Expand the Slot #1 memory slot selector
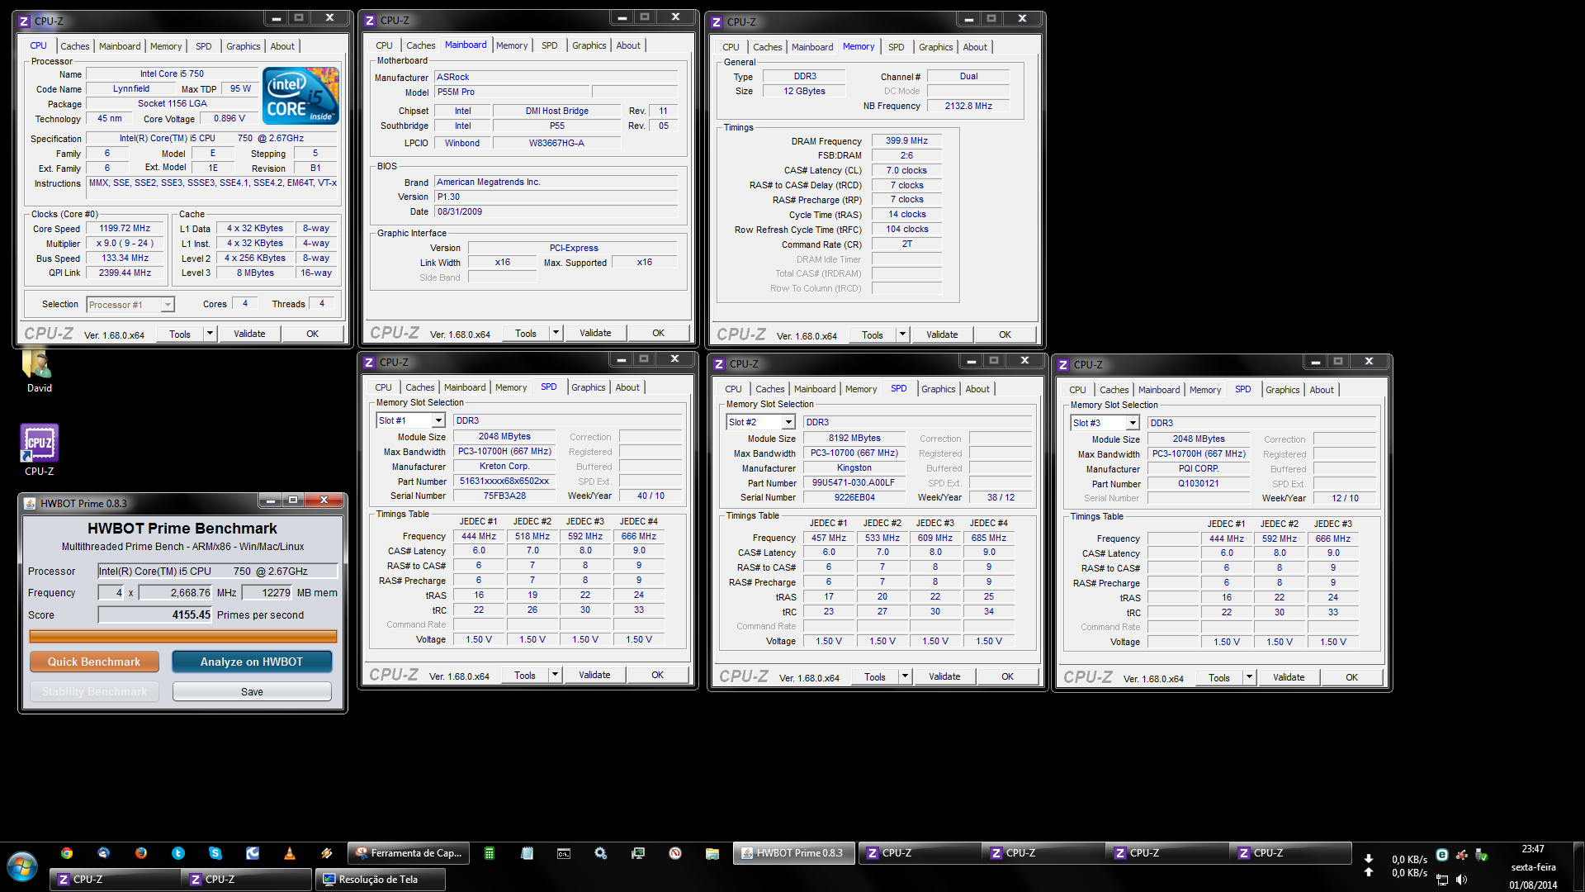The width and height of the screenshot is (1585, 892). 438,421
